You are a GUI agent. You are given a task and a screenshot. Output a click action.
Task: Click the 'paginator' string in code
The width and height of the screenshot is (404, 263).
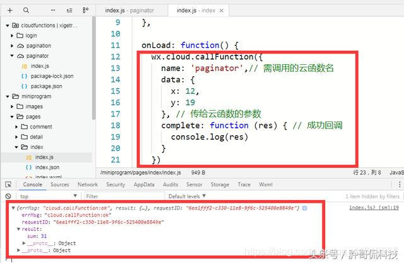click(x=217, y=69)
